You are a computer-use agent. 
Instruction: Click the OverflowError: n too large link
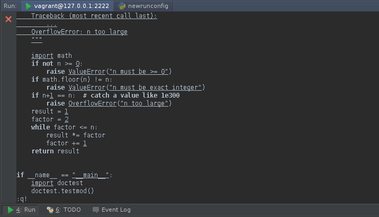click(79, 32)
